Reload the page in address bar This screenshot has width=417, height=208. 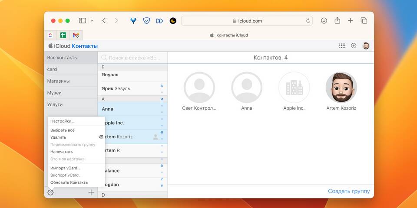308,21
